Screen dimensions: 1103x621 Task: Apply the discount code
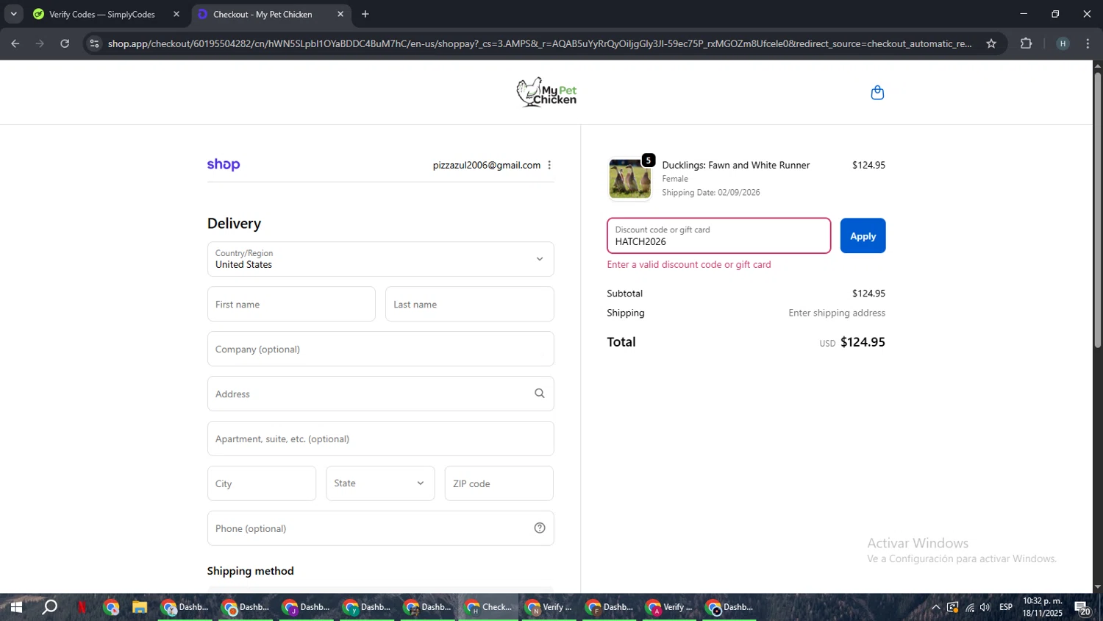click(863, 235)
